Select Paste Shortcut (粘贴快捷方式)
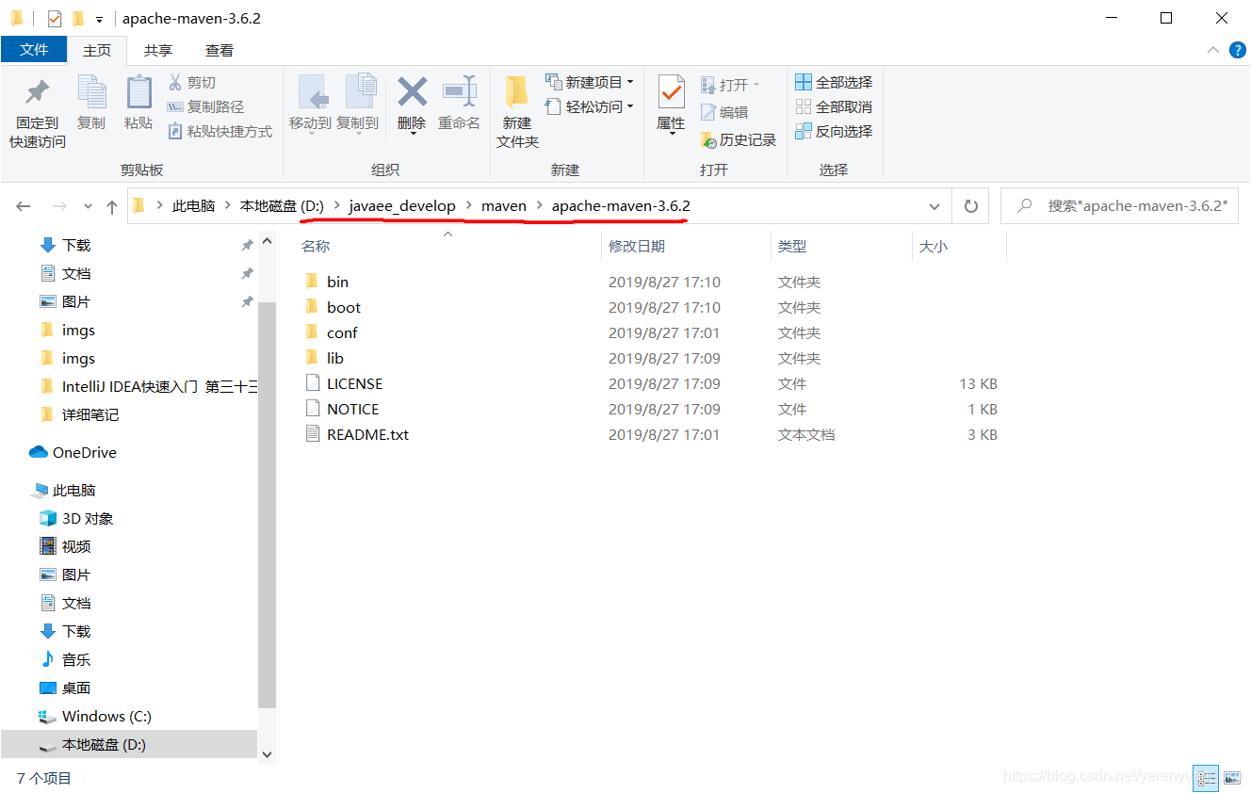The height and width of the screenshot is (793, 1251). click(x=220, y=131)
